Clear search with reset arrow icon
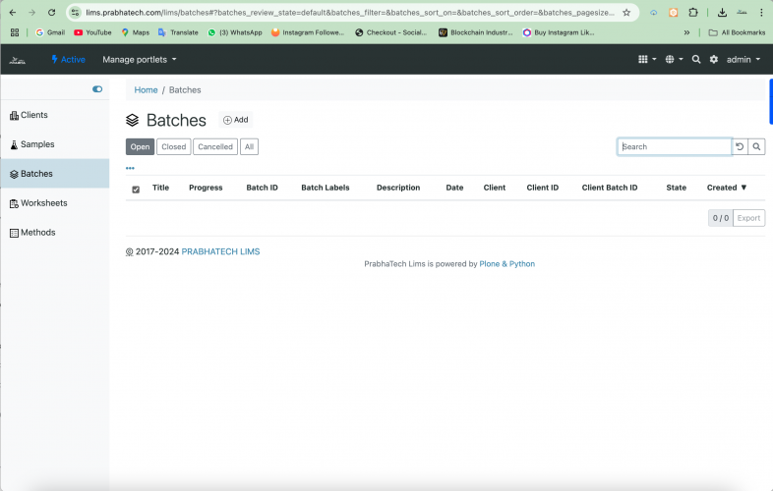This screenshot has width=773, height=491. point(740,146)
